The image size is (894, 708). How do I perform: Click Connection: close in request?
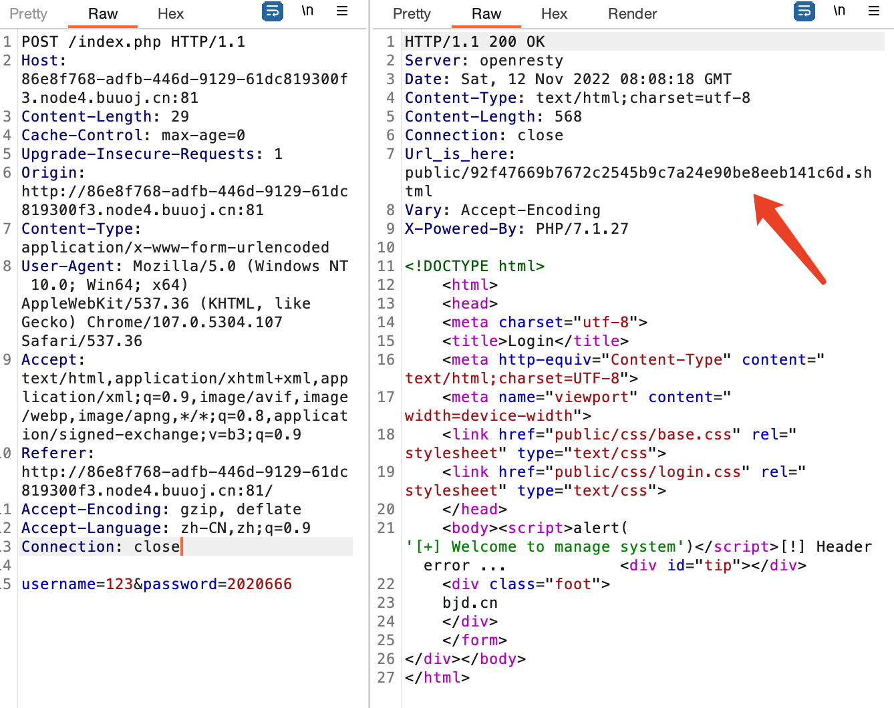(101, 546)
